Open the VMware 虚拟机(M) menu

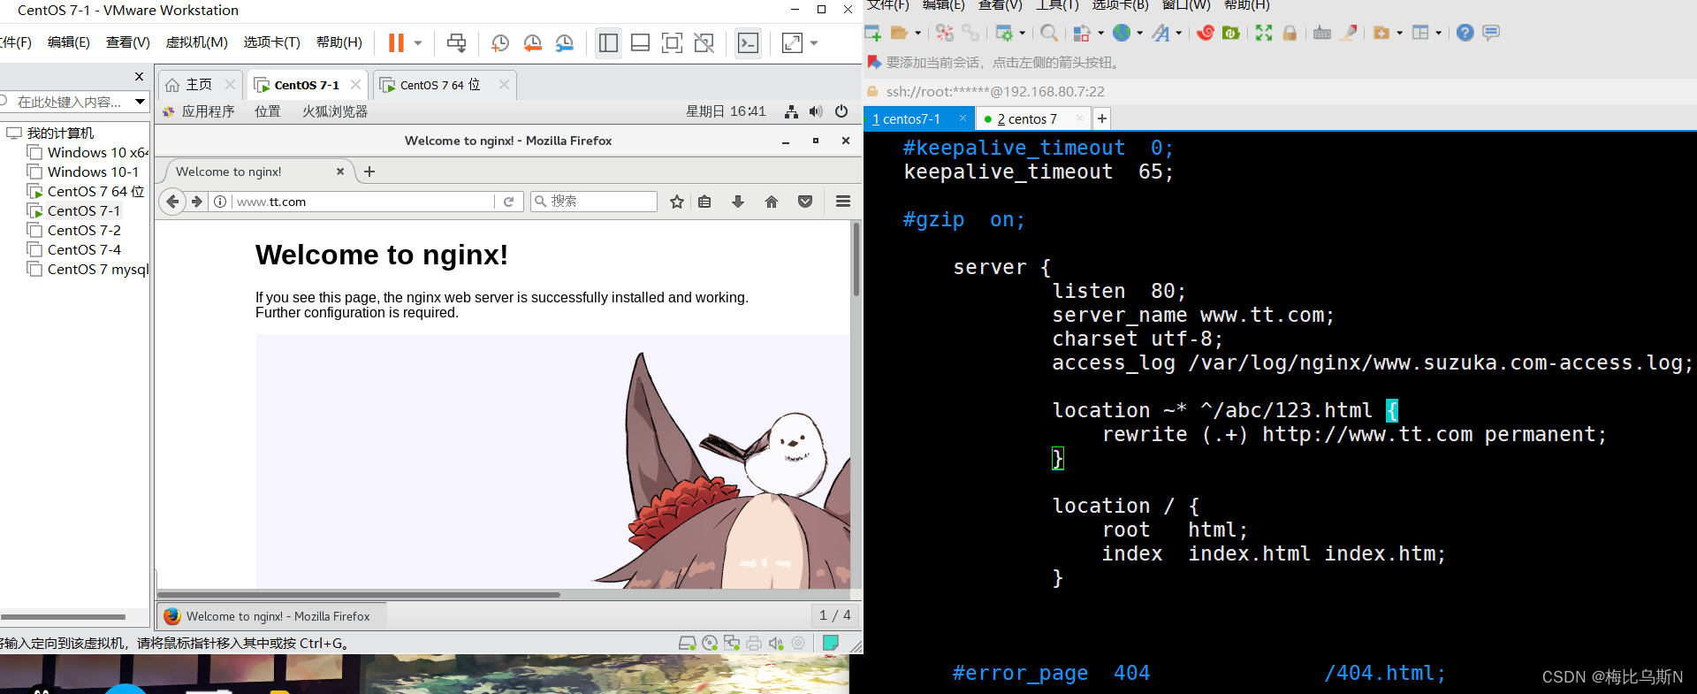pos(196,42)
